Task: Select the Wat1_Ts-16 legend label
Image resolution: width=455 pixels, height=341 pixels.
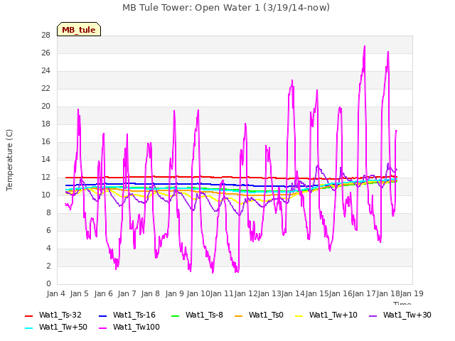Action: pos(134,315)
